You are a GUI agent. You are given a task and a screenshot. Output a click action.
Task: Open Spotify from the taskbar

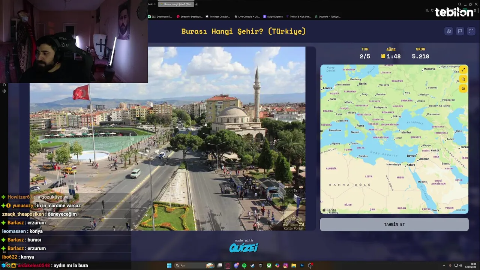coord(244,265)
